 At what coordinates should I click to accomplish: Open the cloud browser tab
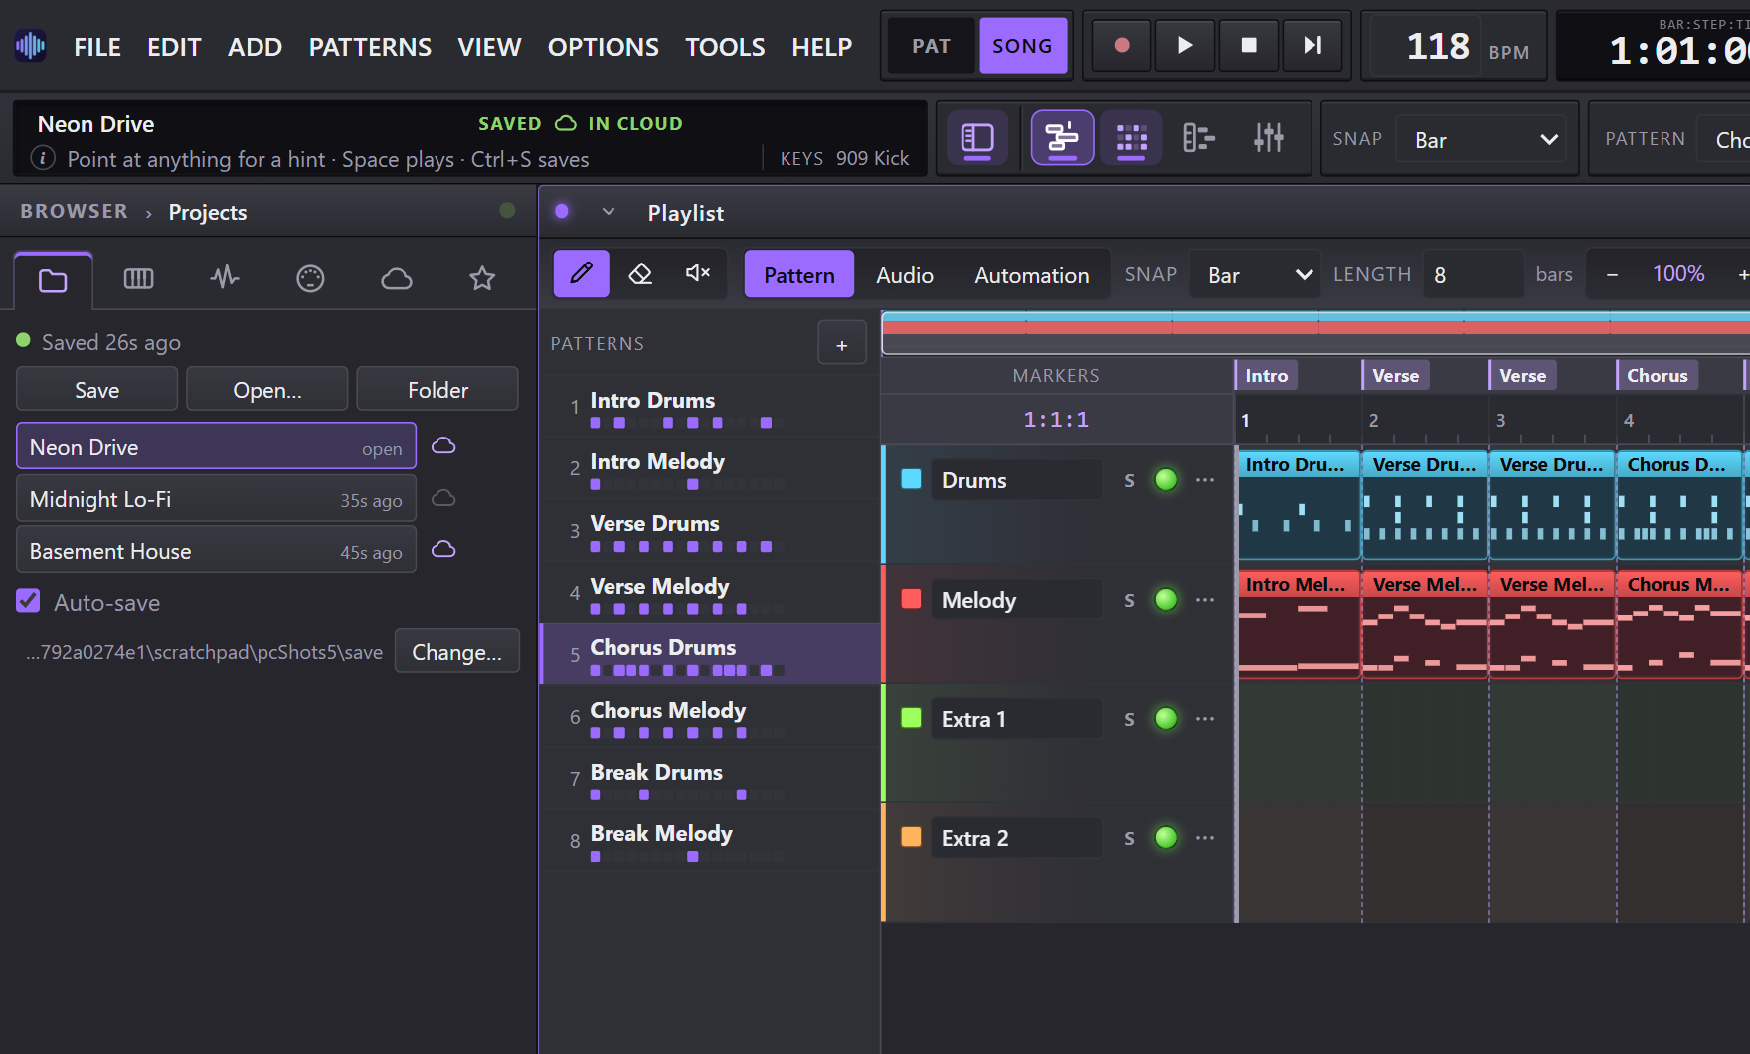[397, 279]
